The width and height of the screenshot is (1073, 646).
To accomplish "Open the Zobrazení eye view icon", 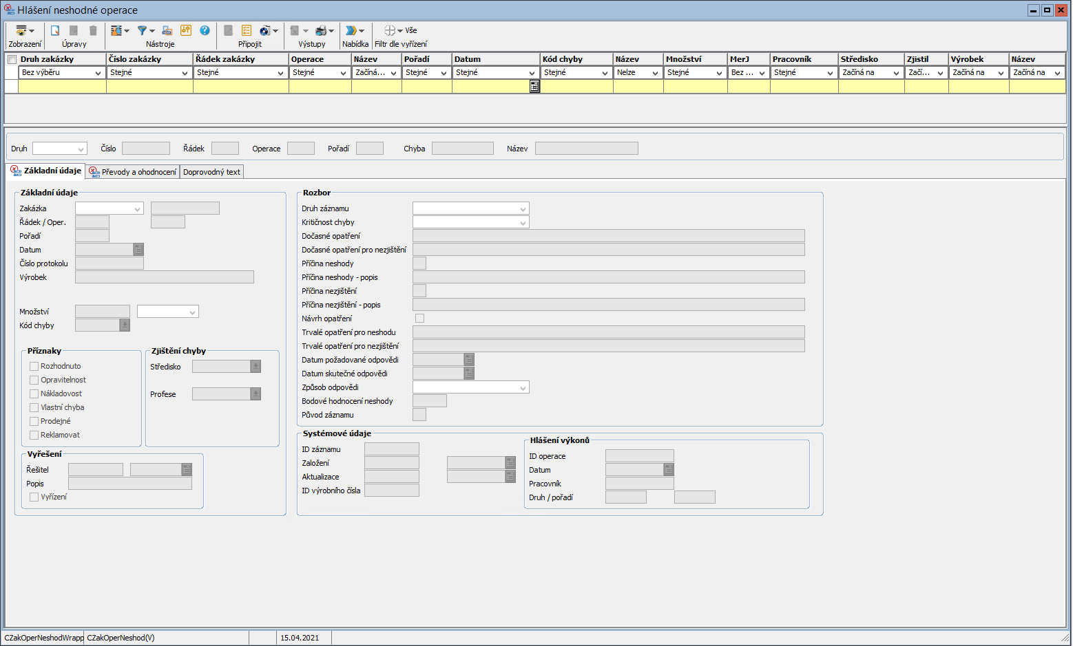I will pyautogui.click(x=21, y=31).
